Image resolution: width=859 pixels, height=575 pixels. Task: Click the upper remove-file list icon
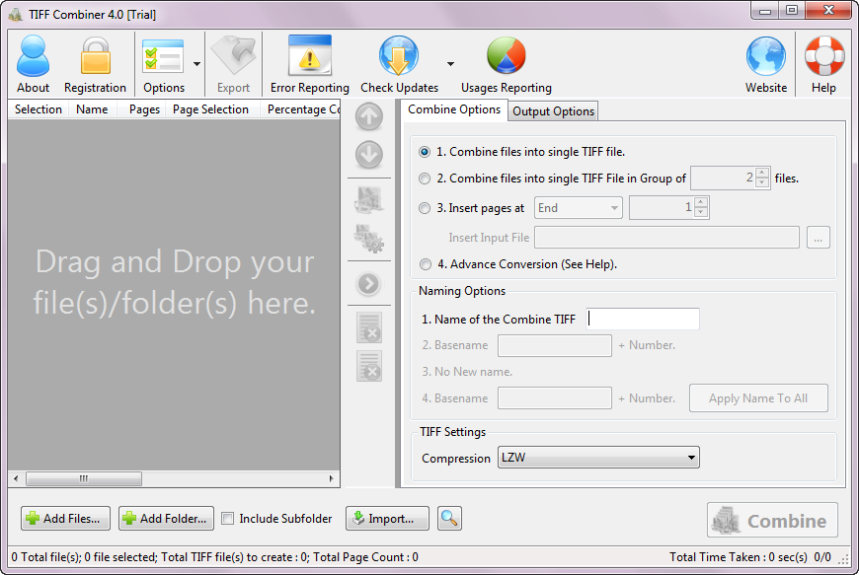[368, 327]
